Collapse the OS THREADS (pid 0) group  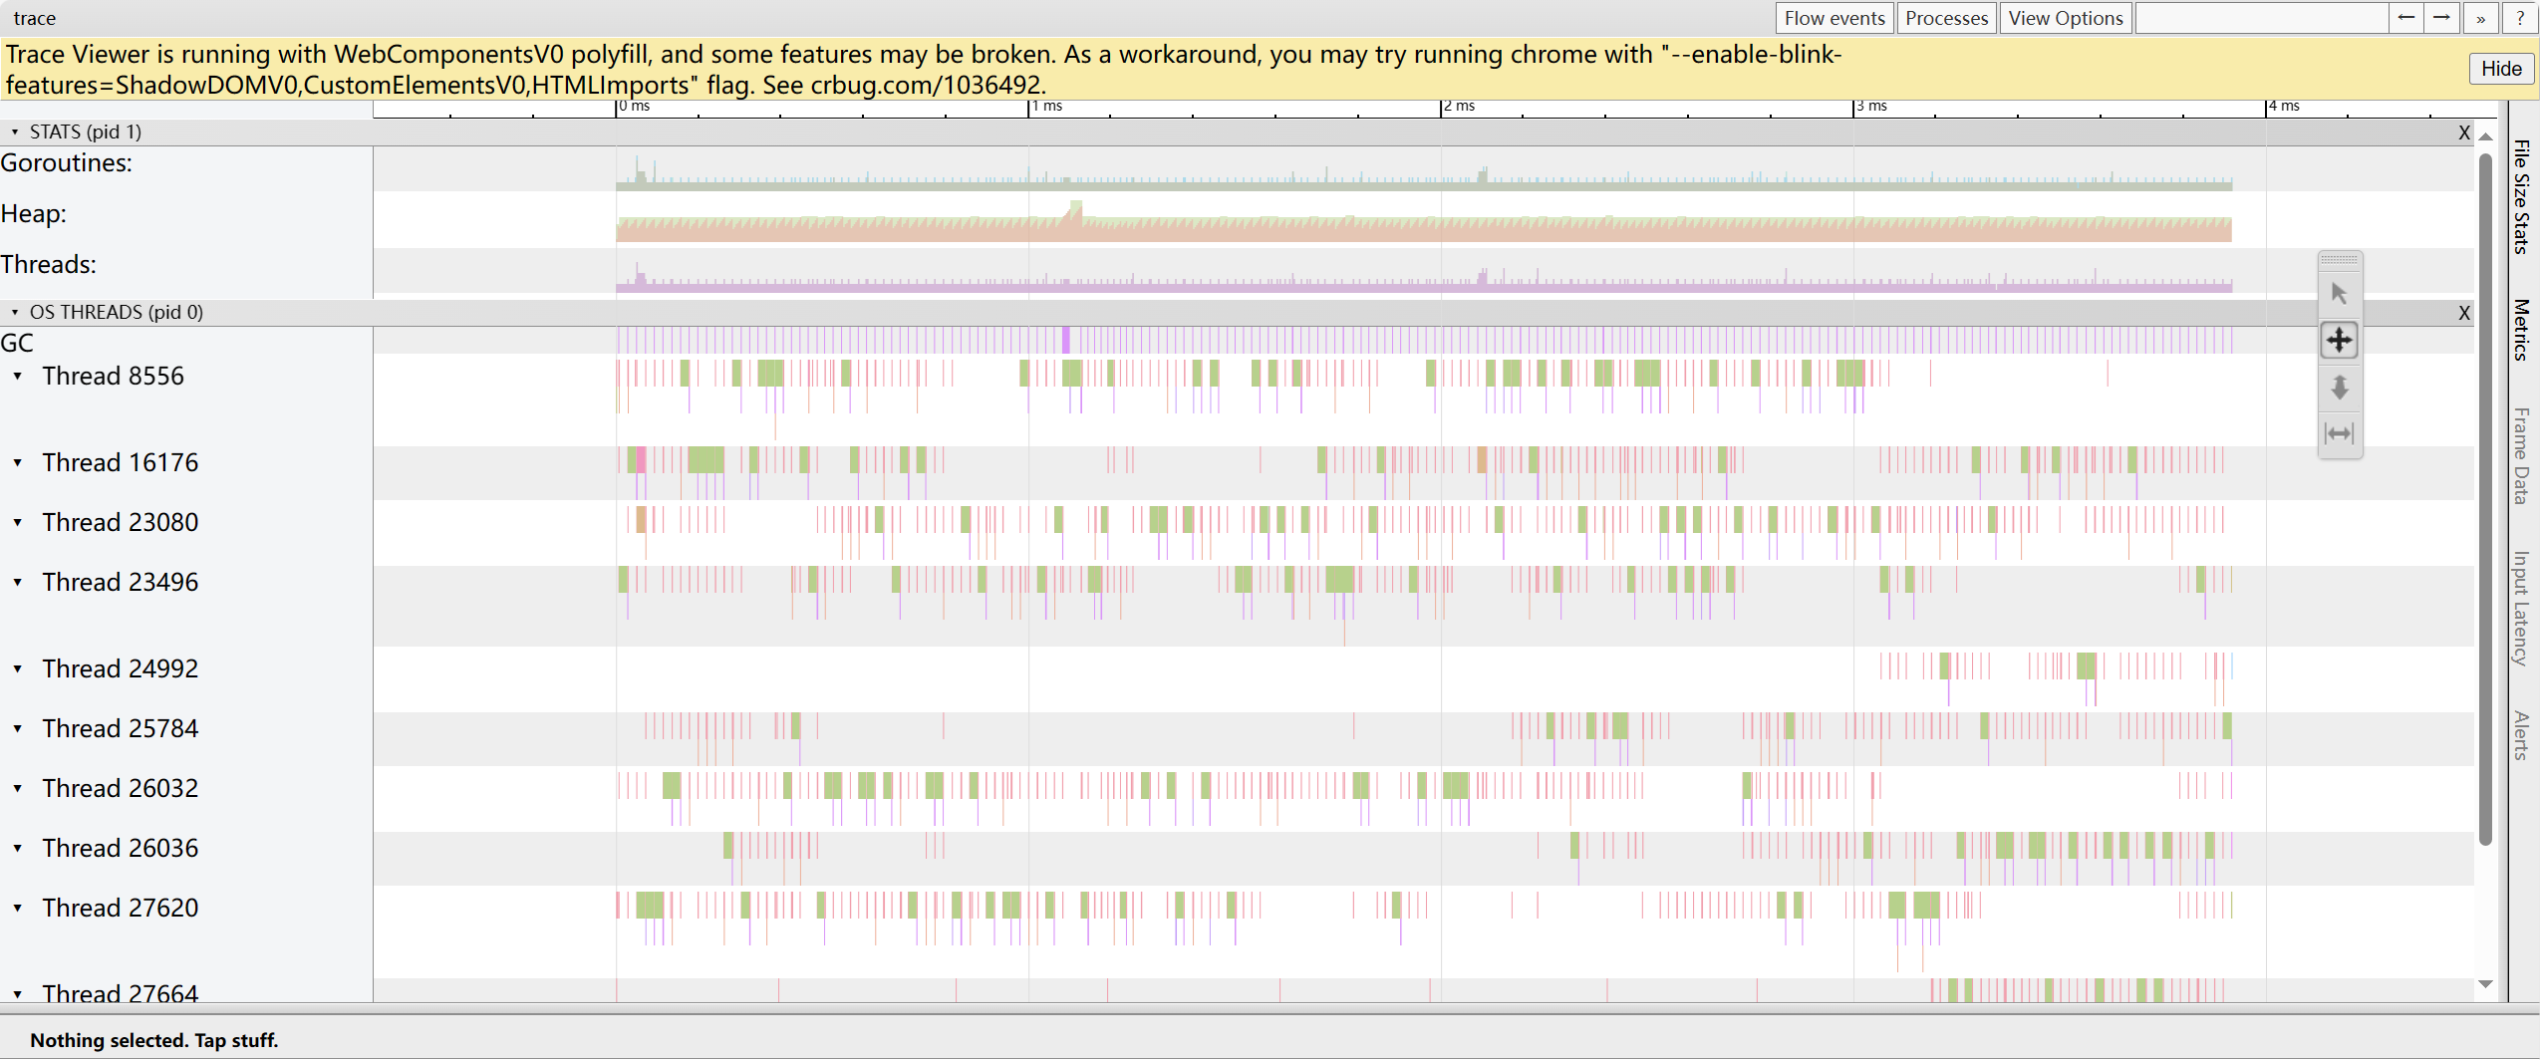15,312
